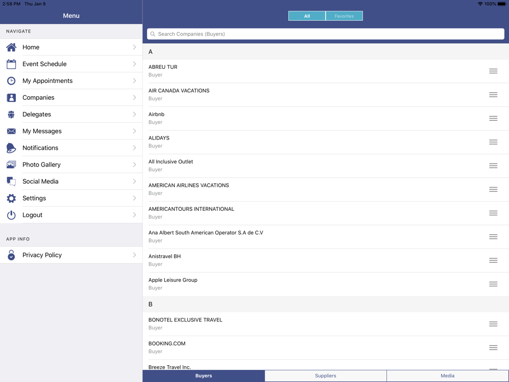This screenshot has height=382, width=509.
Task: Click the My Messages envelope icon
Action: [x=11, y=131]
